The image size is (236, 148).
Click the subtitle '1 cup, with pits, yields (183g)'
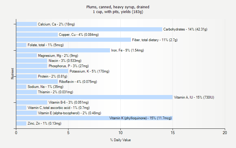(x=118, y=12)
